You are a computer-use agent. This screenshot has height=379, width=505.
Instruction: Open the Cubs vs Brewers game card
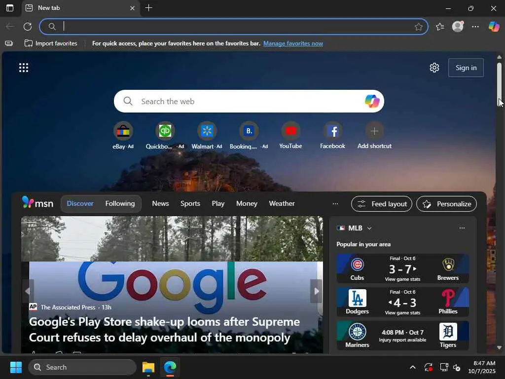click(402, 268)
